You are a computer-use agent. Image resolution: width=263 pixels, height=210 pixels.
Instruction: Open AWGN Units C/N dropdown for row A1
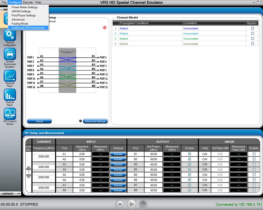click(x=205, y=154)
